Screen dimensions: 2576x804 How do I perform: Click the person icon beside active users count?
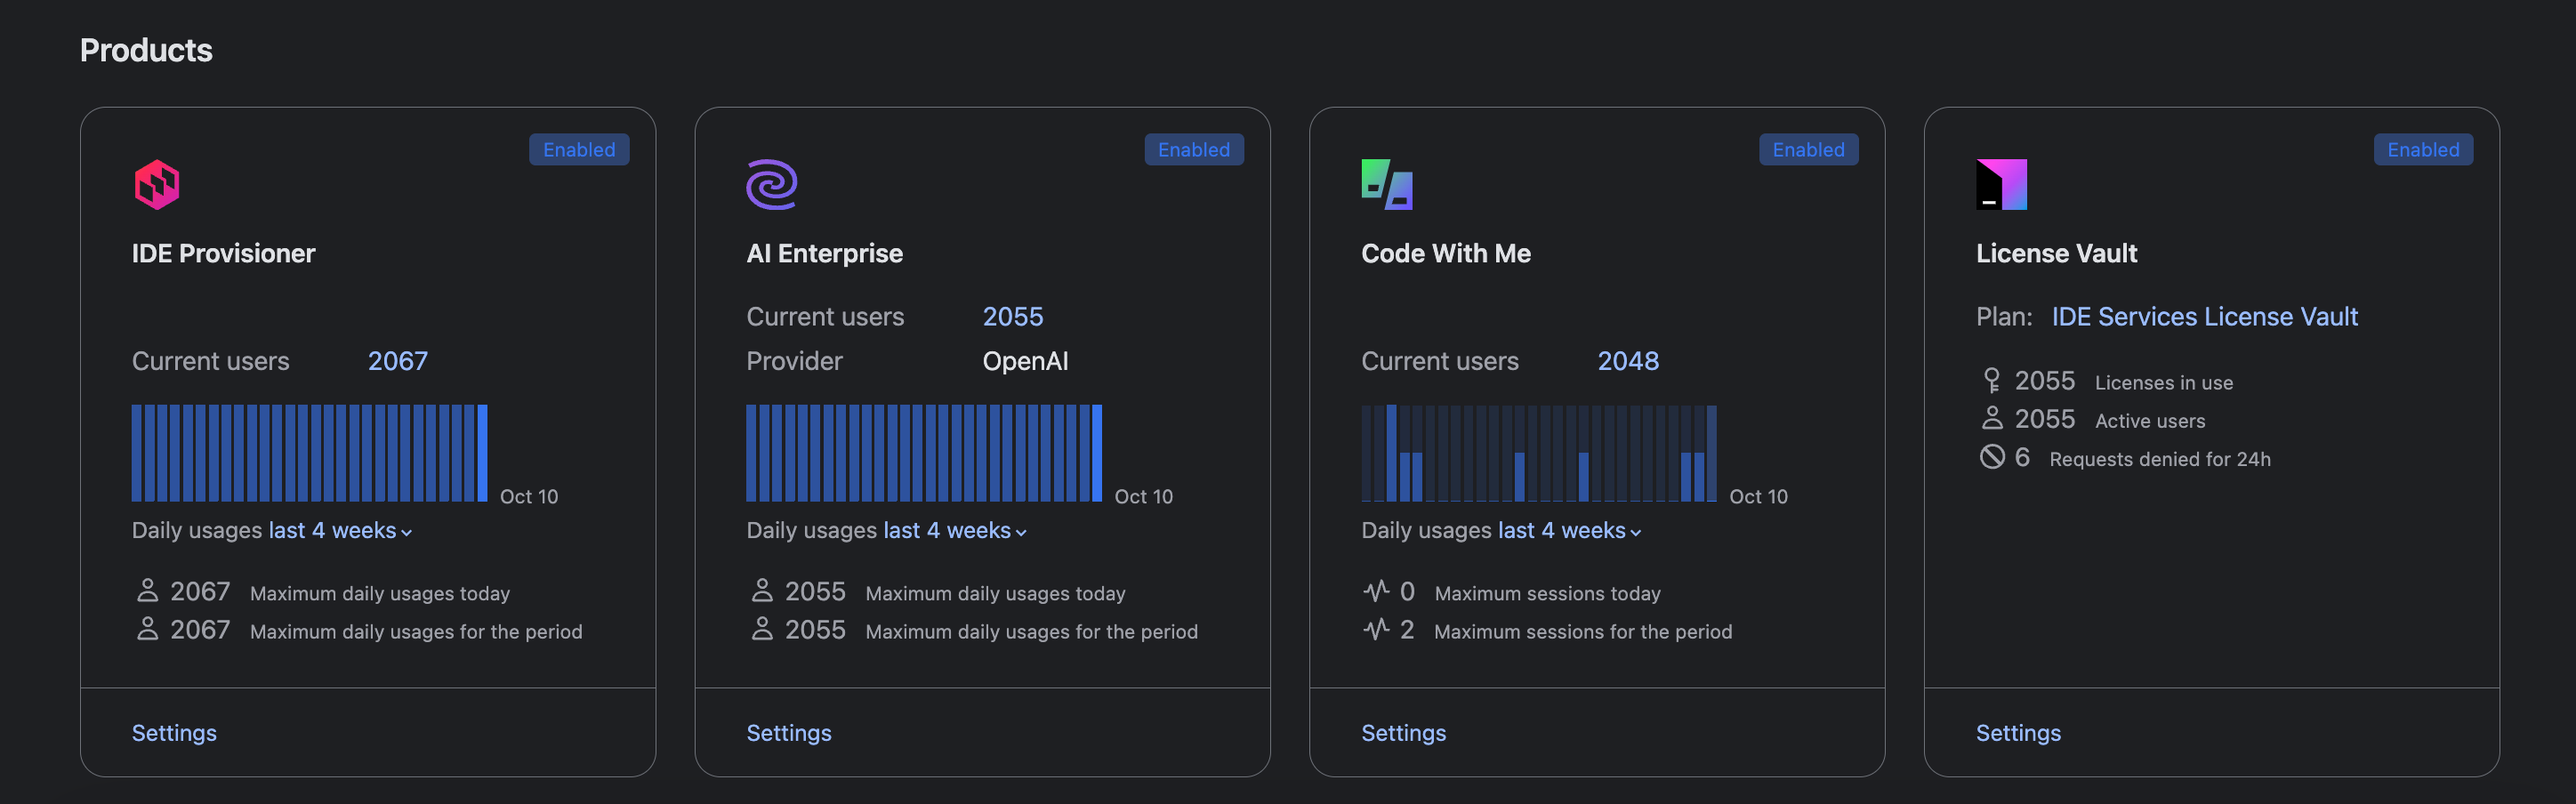(x=1993, y=418)
